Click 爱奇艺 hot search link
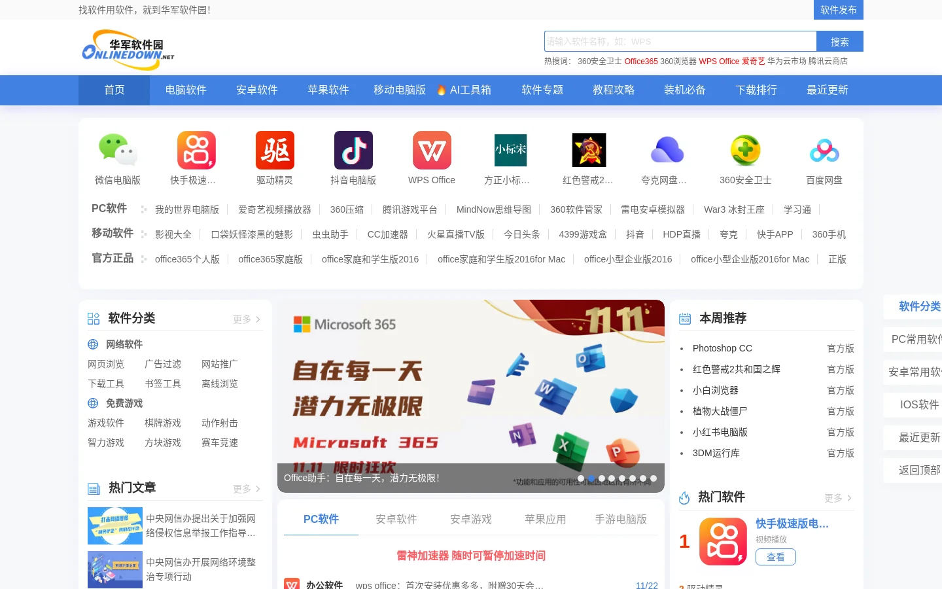The width and height of the screenshot is (942, 589). click(753, 61)
